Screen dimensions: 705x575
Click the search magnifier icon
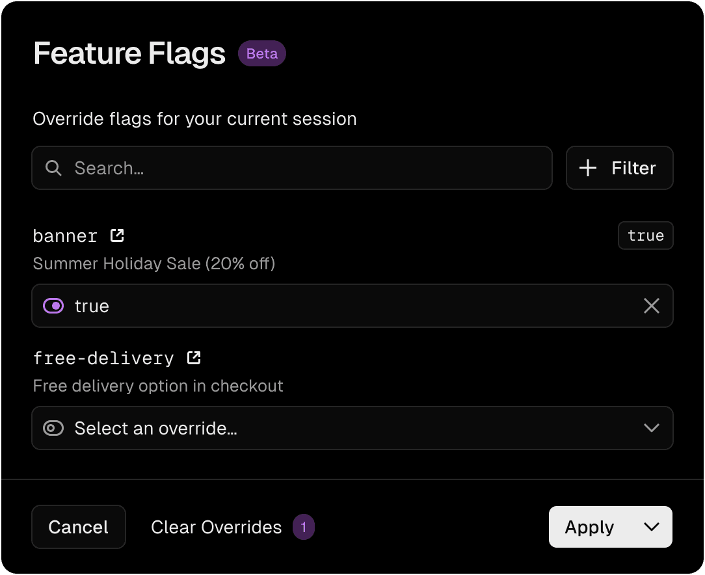tap(53, 168)
